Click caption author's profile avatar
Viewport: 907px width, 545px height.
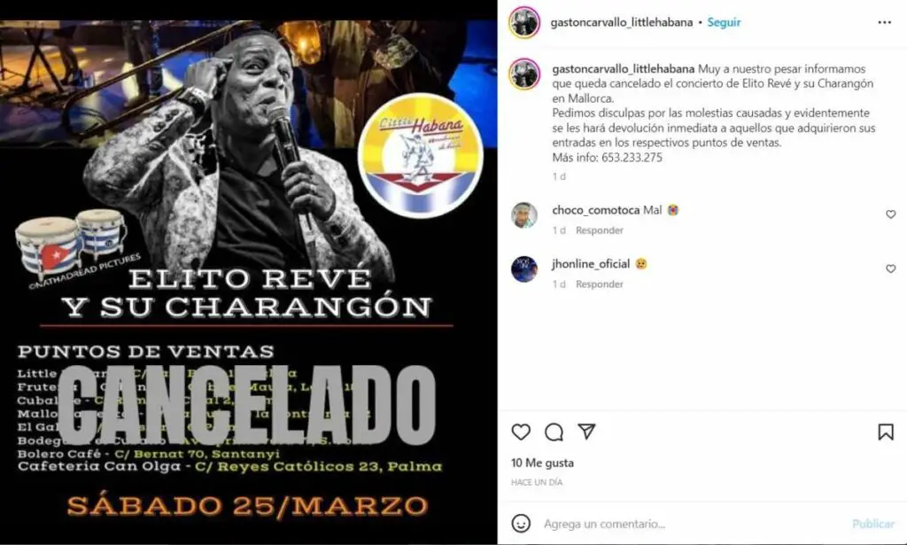pyautogui.click(x=524, y=74)
